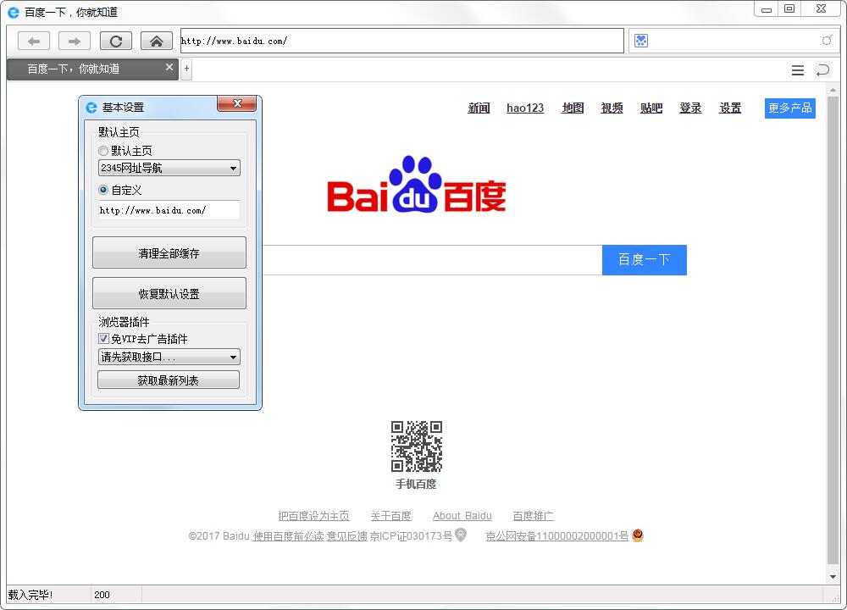The width and height of the screenshot is (847, 610).
Task: Click the scrollbar up arrow
Action: pos(833,90)
